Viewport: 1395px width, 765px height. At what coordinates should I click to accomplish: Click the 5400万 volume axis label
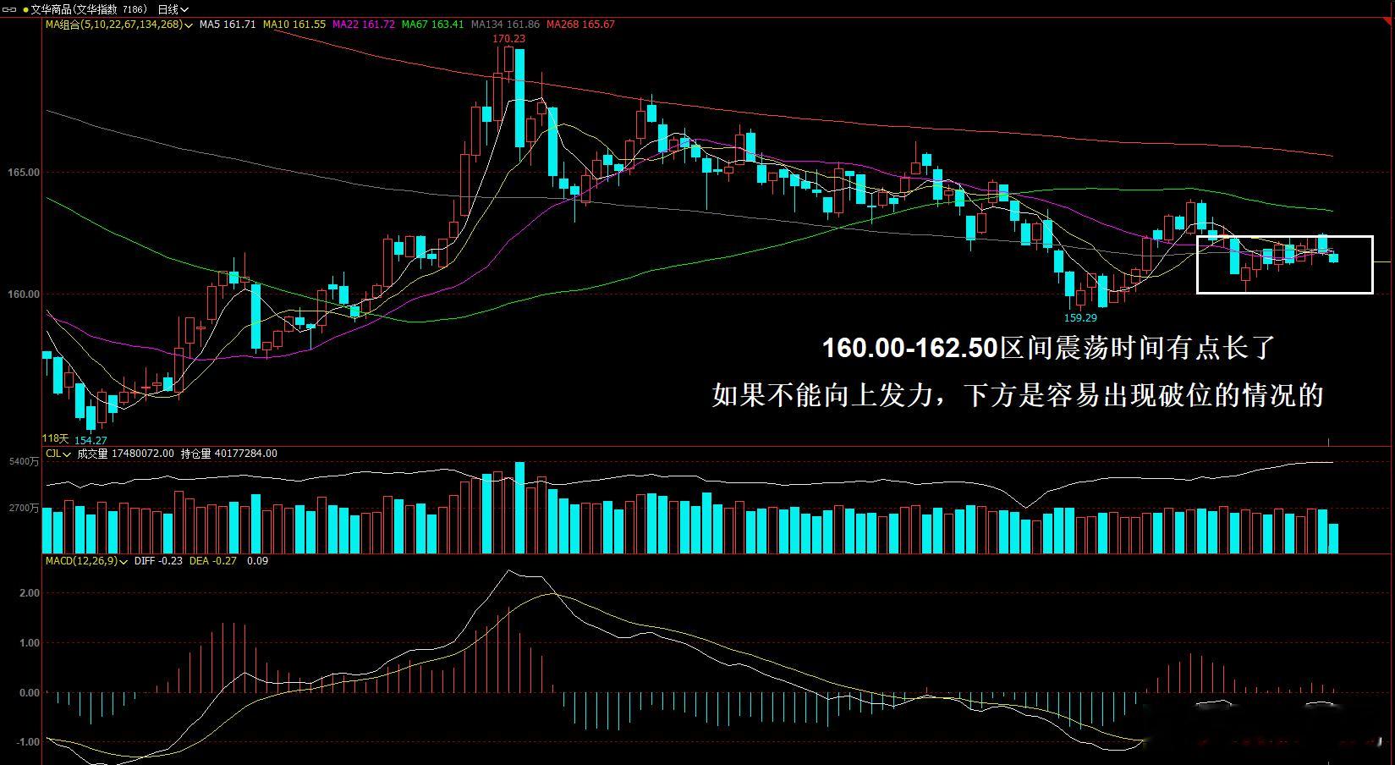pos(24,462)
